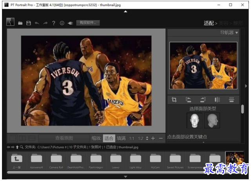
Task: Click the right panel vertical scrollbar
Action: point(242,109)
